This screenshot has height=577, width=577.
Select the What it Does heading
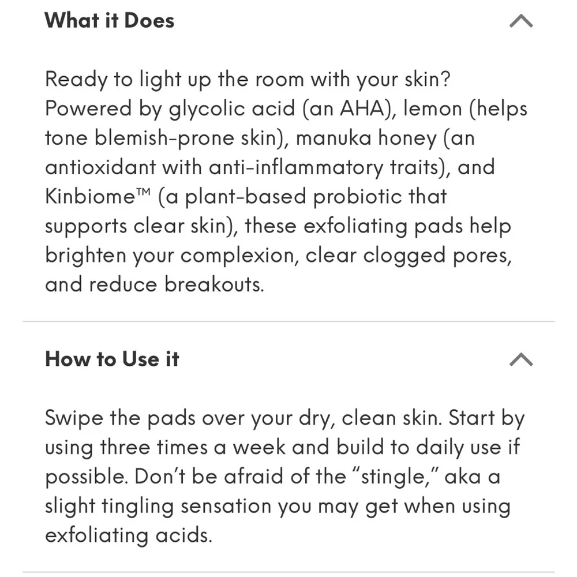110,20
